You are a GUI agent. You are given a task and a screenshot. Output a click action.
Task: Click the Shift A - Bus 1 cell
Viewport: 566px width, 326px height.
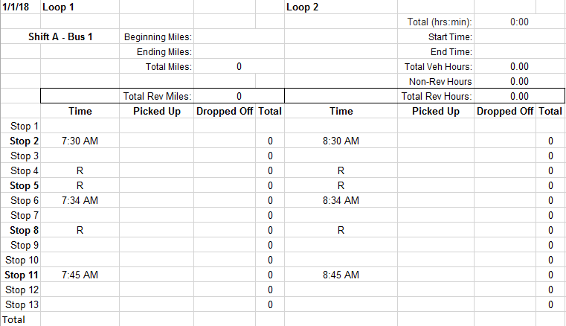point(60,37)
